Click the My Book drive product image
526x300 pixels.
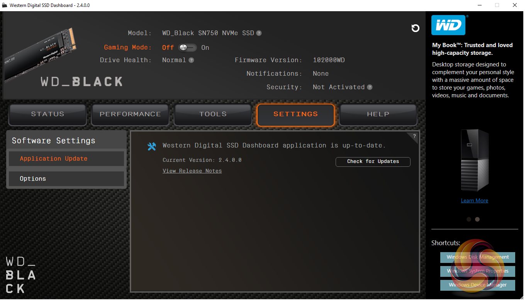point(475,161)
